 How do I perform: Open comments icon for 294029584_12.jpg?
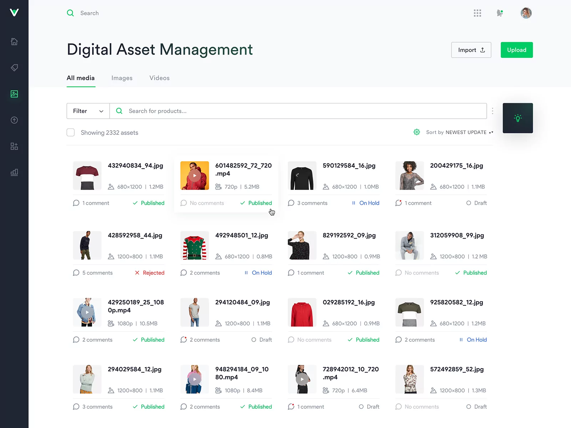coord(76,407)
